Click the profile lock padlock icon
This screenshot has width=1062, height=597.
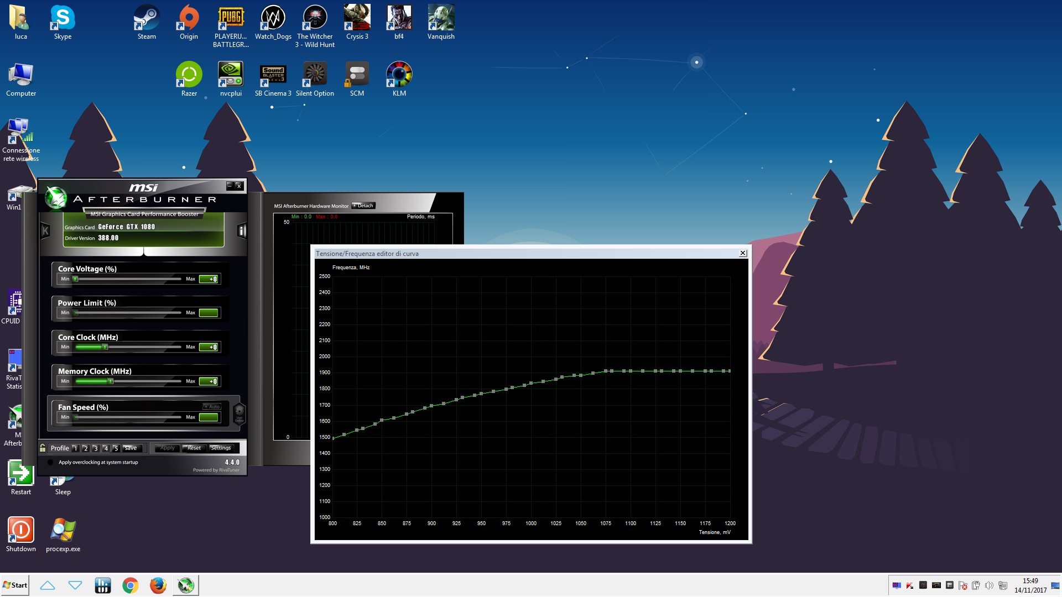pyautogui.click(x=43, y=448)
